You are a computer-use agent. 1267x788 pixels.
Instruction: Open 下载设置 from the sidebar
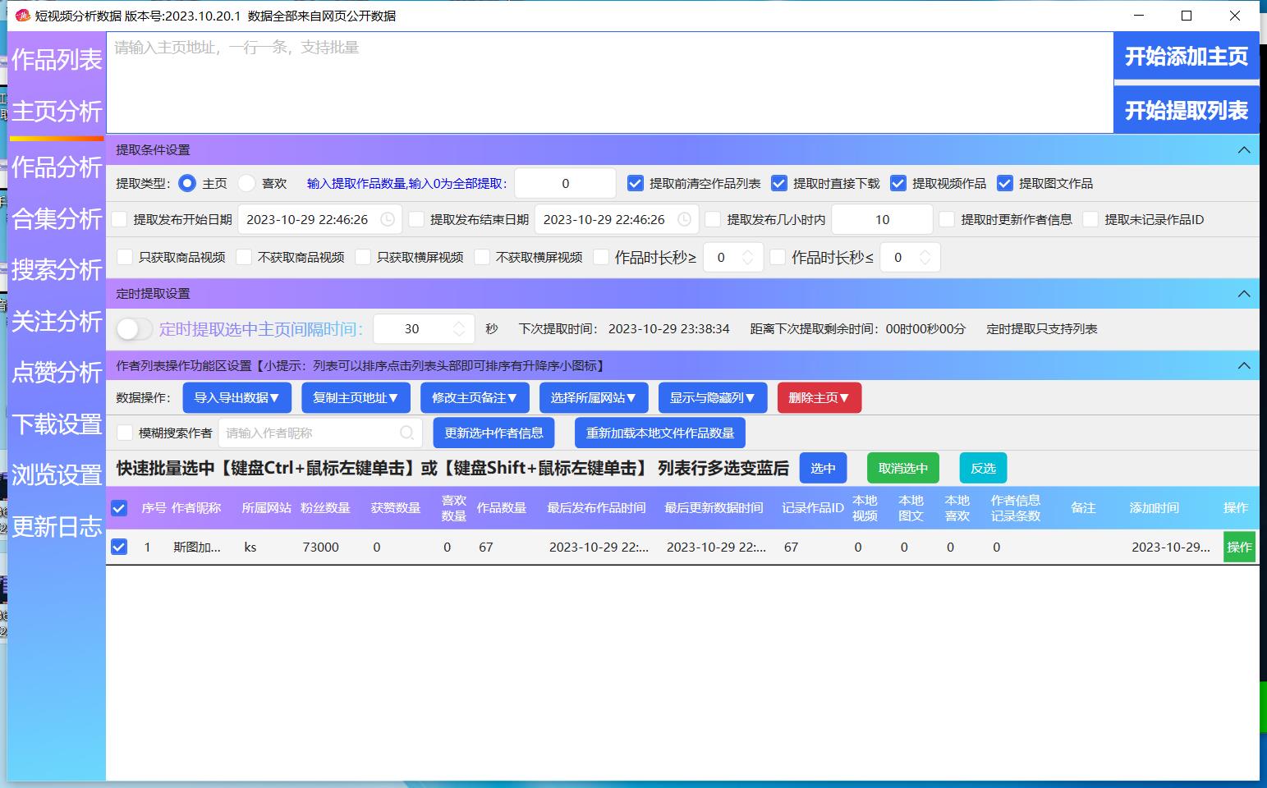56,425
